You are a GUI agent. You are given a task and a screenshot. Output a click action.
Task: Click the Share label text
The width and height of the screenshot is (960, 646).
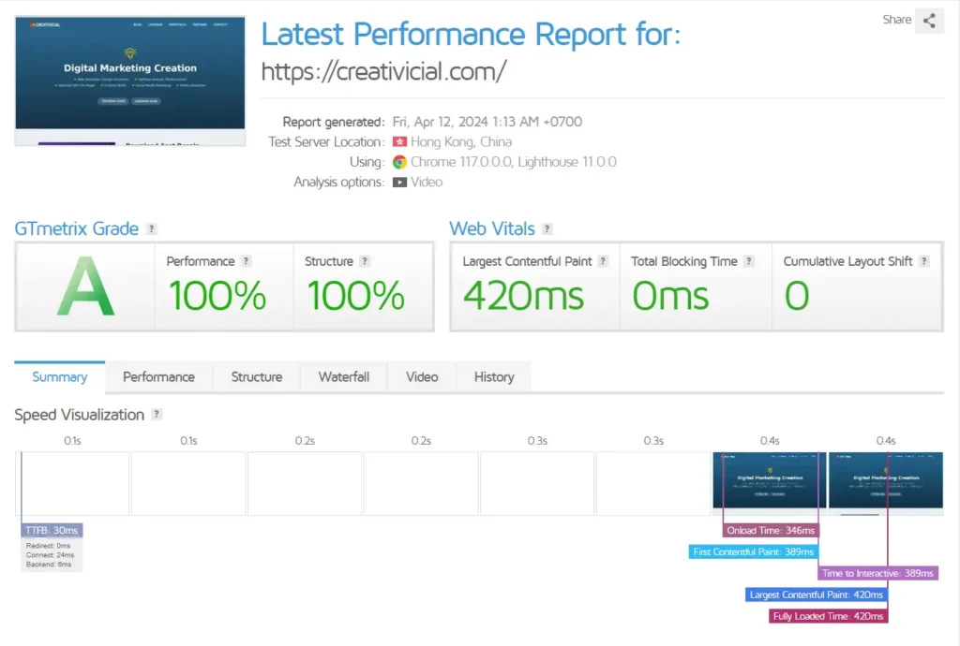pos(896,20)
